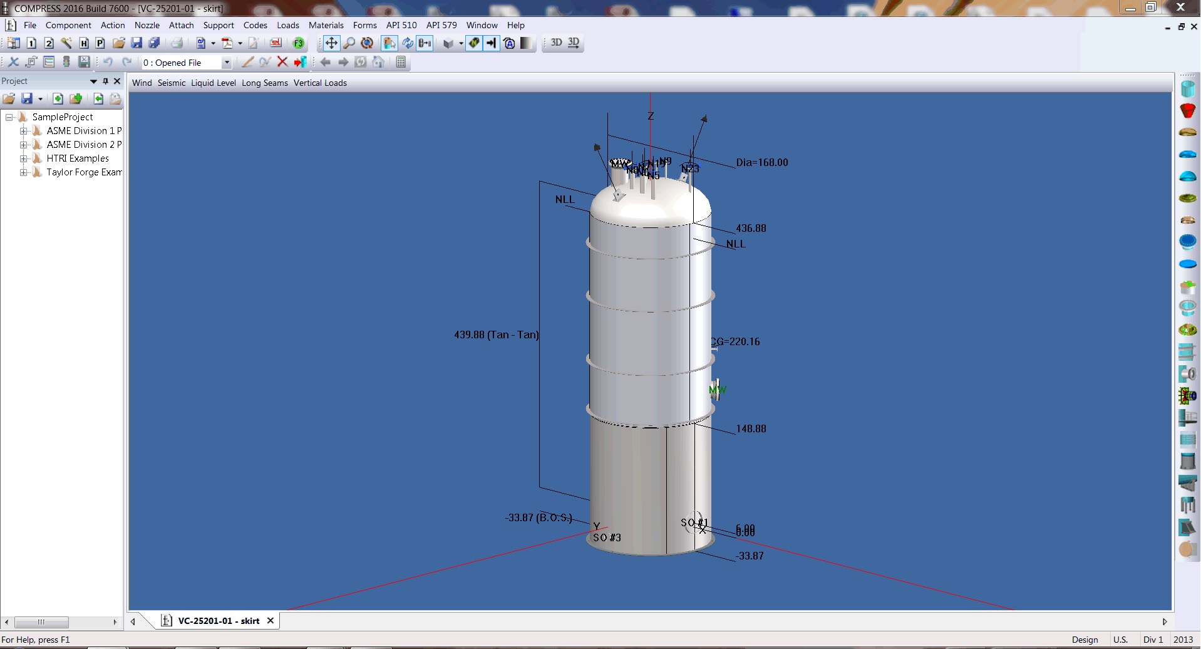Open the Nozzle menu

coord(147,25)
